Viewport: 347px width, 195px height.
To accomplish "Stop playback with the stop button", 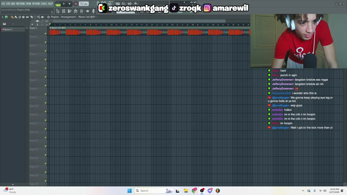I will coord(69,4).
